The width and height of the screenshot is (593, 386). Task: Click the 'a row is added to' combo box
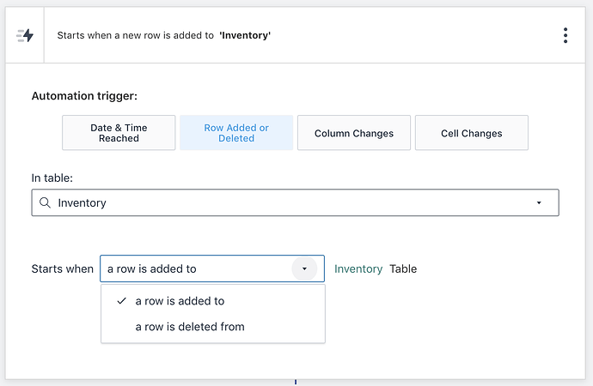(x=196, y=268)
